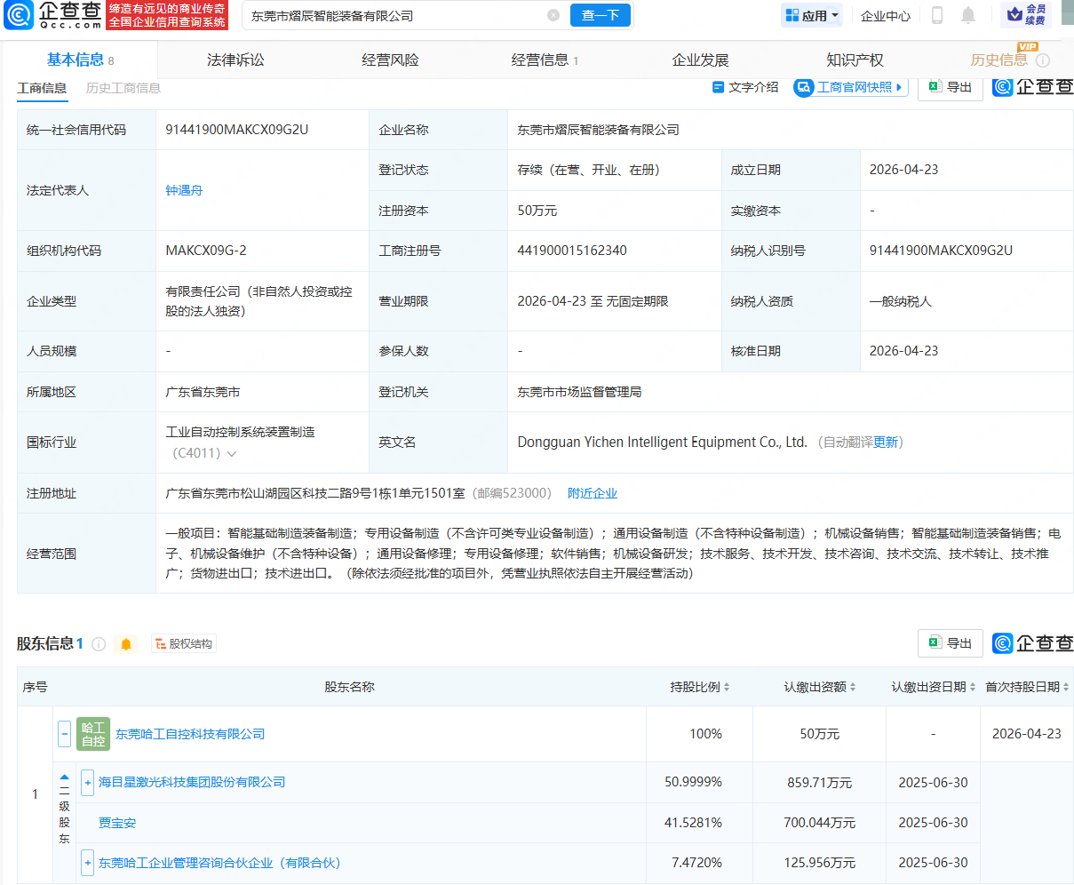This screenshot has height=885, width=1074.
Task: Switch to the 法律诉讼 tab
Action: 235,60
